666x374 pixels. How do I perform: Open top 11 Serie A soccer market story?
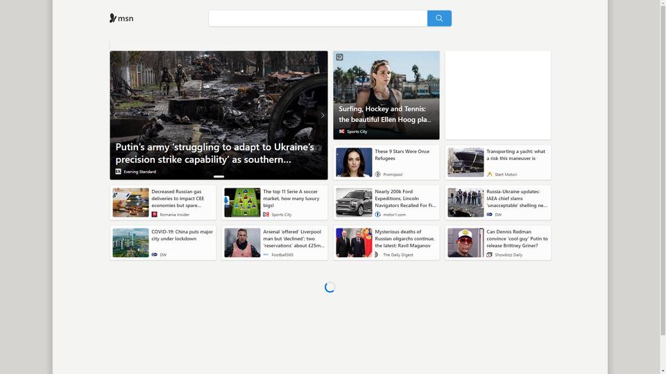pos(291,199)
